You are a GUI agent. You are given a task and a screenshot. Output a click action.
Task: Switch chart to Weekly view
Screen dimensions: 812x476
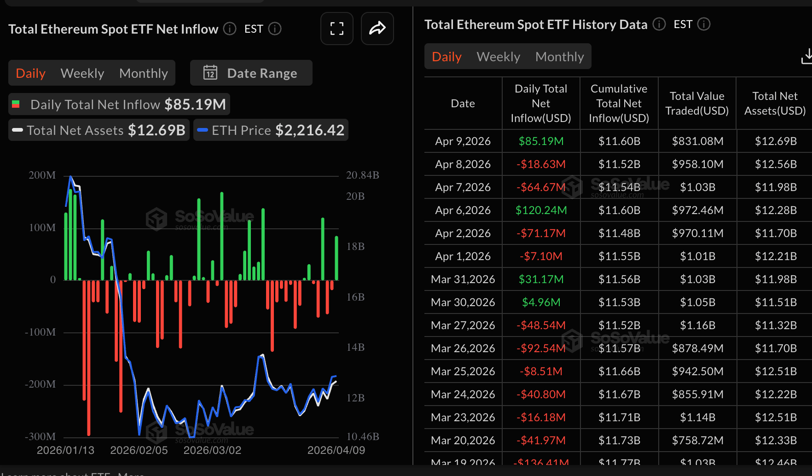pyautogui.click(x=82, y=73)
